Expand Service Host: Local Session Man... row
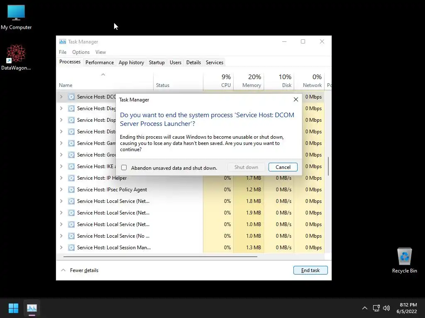 tap(61, 248)
